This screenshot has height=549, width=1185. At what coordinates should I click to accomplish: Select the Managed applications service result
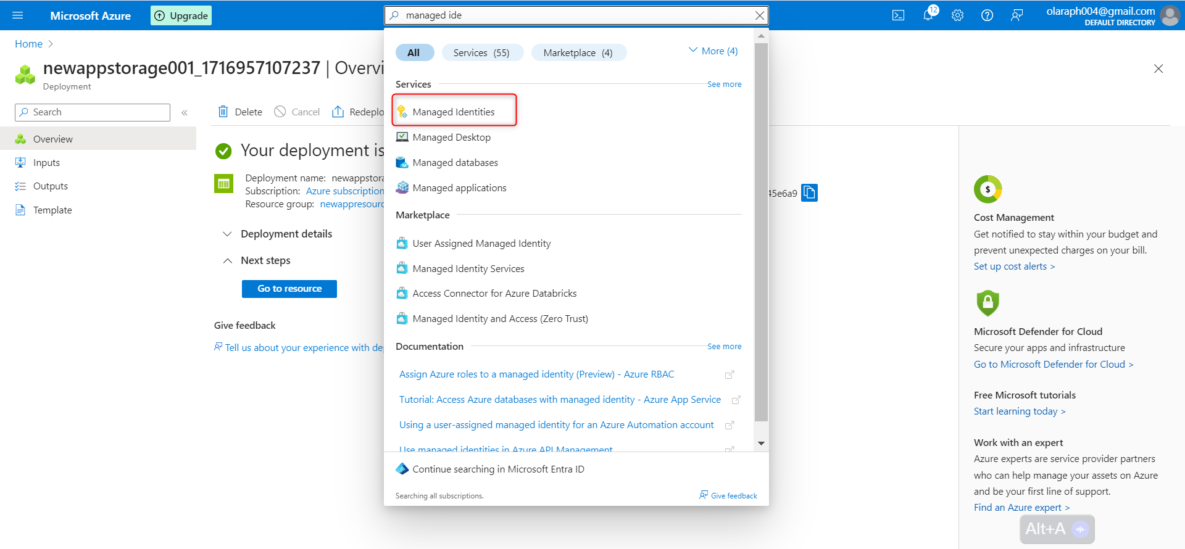tap(459, 188)
